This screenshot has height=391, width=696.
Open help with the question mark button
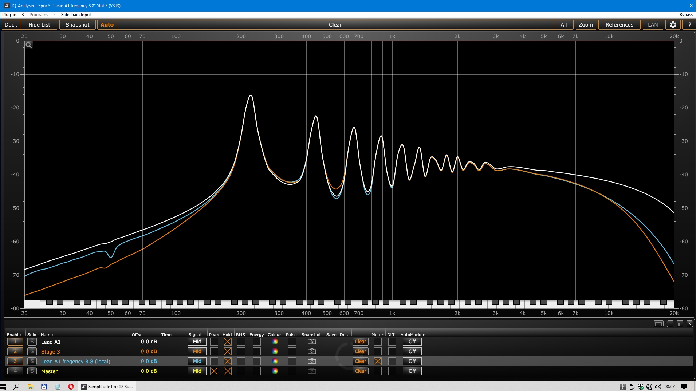[689, 25]
